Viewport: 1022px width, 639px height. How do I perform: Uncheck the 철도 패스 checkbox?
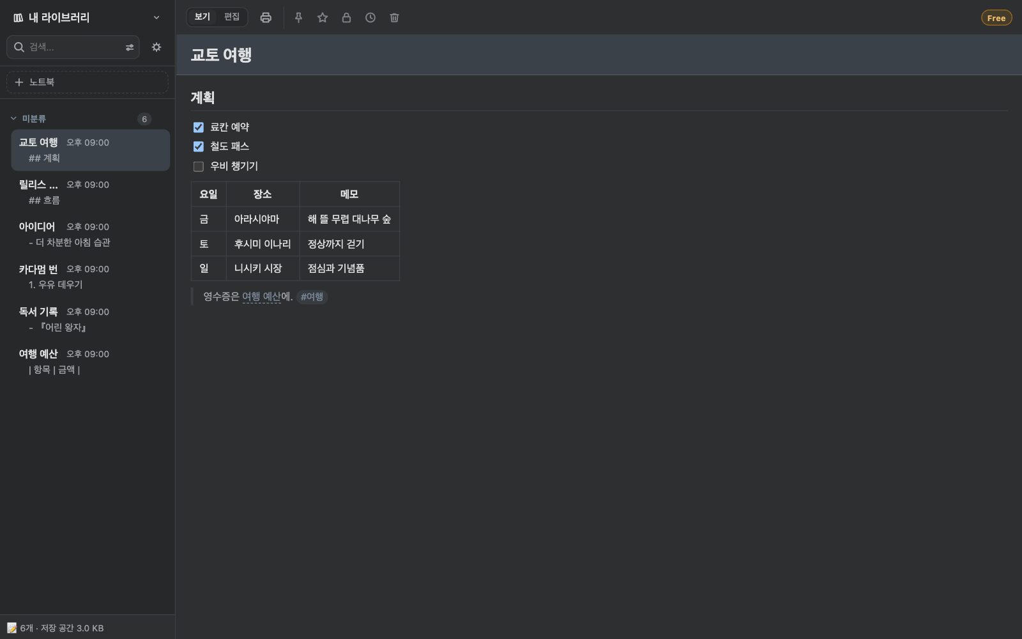[x=199, y=146]
